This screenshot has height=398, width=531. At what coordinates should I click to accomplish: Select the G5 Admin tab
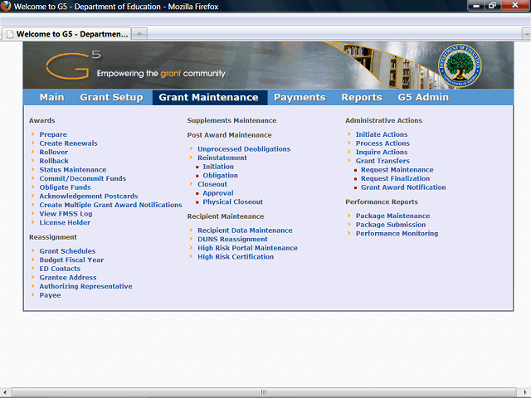click(x=423, y=98)
